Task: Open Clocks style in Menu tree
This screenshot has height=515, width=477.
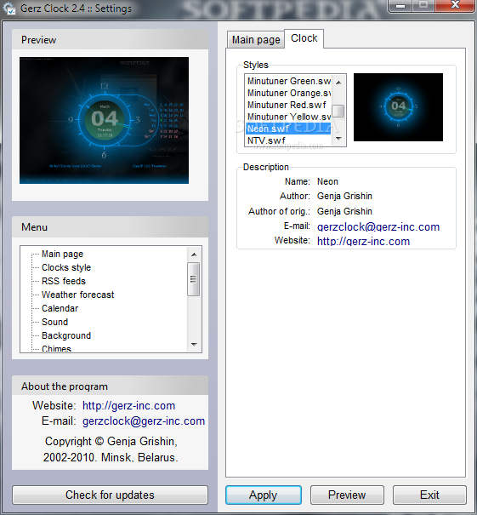Action: pos(66,267)
